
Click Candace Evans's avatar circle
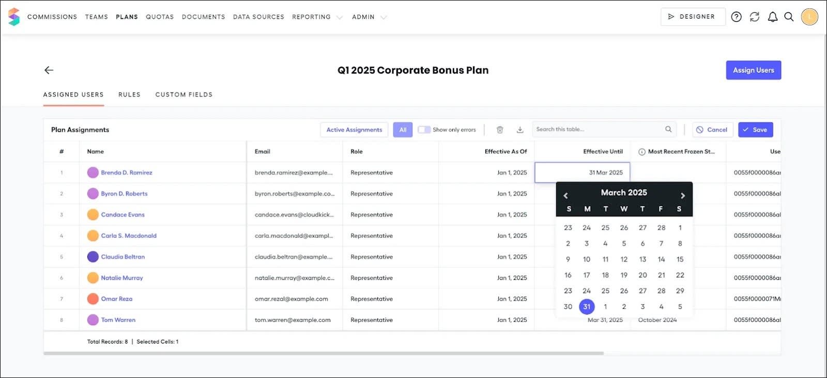point(93,215)
